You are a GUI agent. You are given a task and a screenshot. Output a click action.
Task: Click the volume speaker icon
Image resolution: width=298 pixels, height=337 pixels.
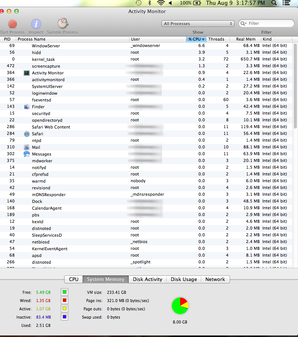[171, 3]
